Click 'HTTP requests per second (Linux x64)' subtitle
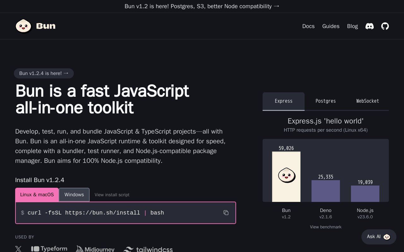The width and height of the screenshot is (404, 252). (x=326, y=130)
